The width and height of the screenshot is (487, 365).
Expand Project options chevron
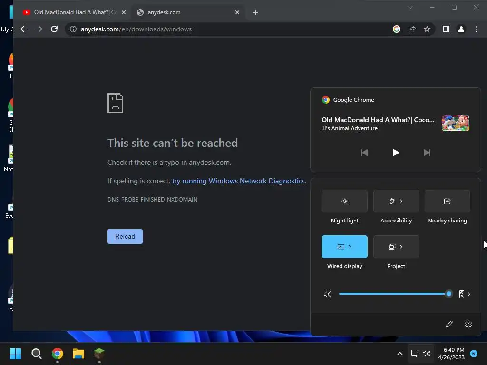pyautogui.click(x=401, y=247)
